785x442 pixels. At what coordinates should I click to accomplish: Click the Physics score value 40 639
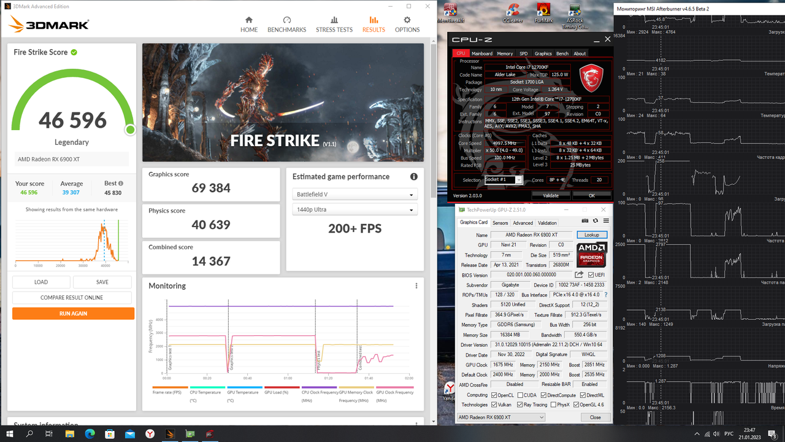click(x=211, y=225)
